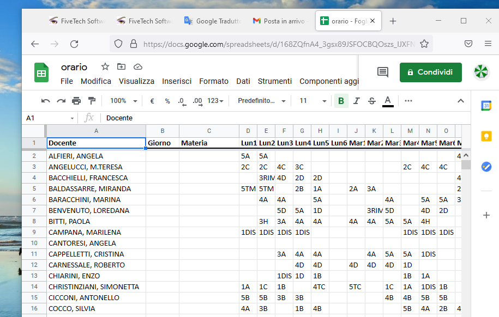499x317 pixels.
Task: Click the move to folder icon
Action: point(121,67)
